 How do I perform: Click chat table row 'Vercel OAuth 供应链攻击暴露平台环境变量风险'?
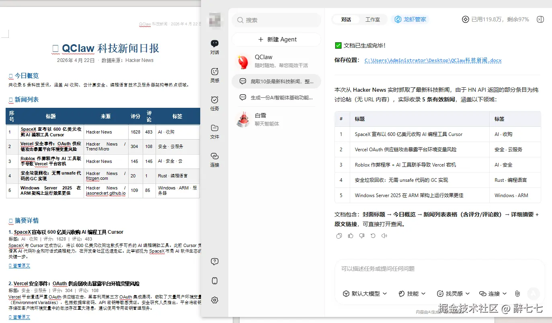[437, 150]
